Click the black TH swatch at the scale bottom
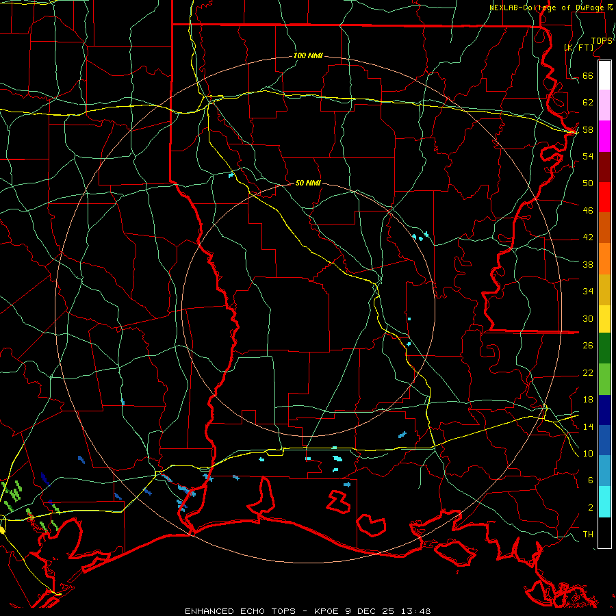The height and width of the screenshot is (616, 616). [604, 532]
